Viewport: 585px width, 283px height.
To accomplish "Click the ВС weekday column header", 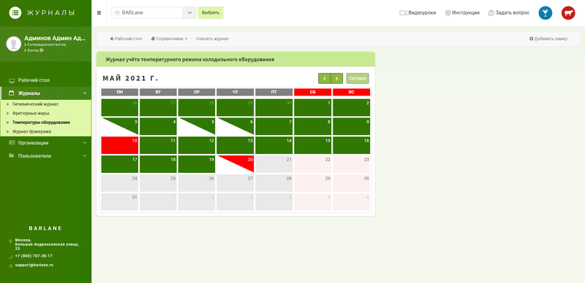I will 352,92.
